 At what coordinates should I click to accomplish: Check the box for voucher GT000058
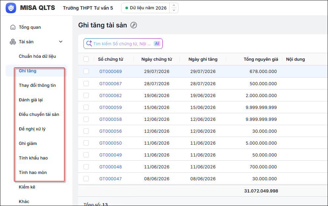tap(86, 119)
